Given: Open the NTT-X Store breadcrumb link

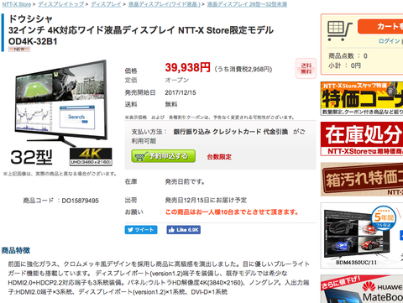Looking at the screenshot, I should 17,4.
